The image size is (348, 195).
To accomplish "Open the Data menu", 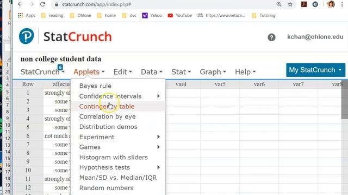I will click(152, 72).
